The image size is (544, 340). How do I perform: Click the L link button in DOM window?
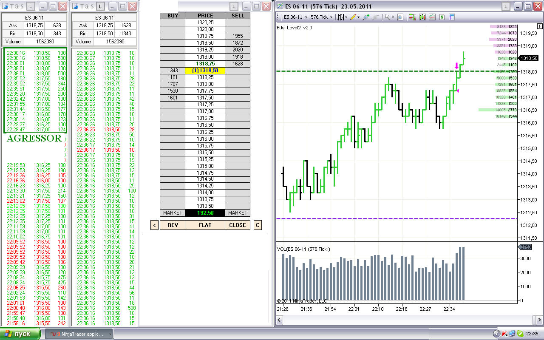pyautogui.click(x=234, y=6)
